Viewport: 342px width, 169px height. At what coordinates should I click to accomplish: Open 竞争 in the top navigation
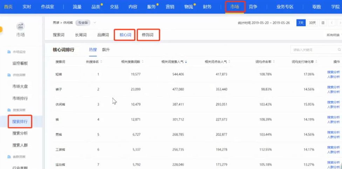(253, 7)
